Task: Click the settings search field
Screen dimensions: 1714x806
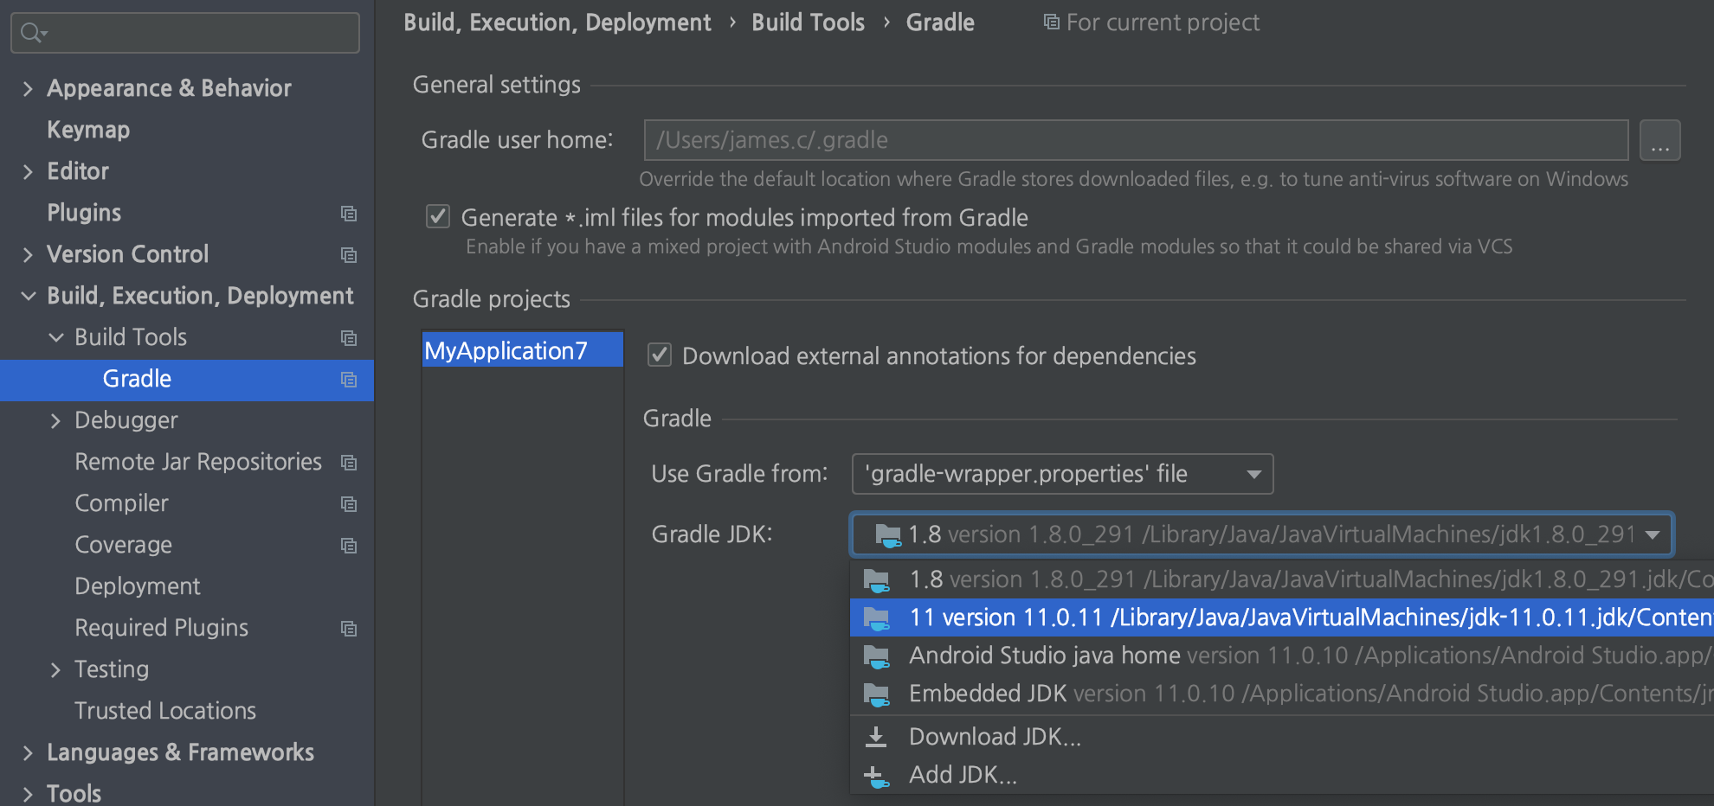Action: click(x=185, y=33)
